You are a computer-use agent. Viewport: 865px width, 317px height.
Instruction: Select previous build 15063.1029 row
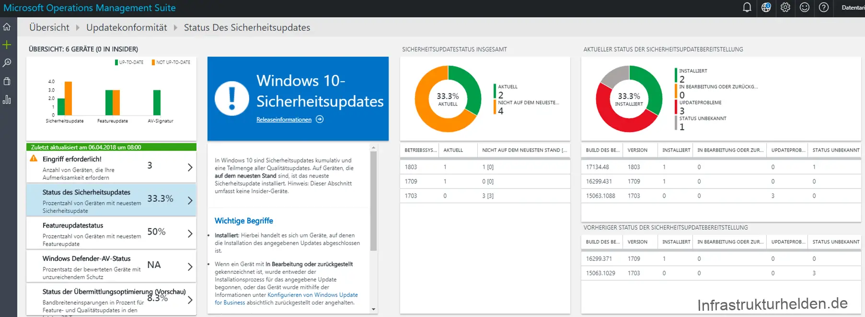tap(721, 273)
